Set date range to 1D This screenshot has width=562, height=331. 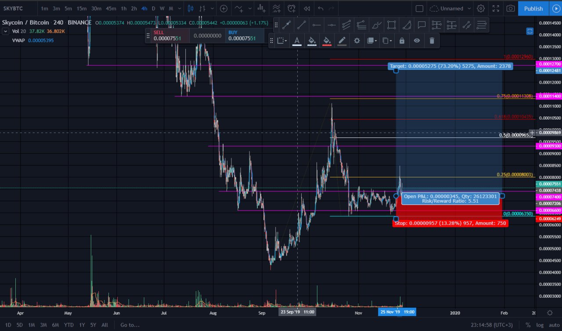point(8,325)
